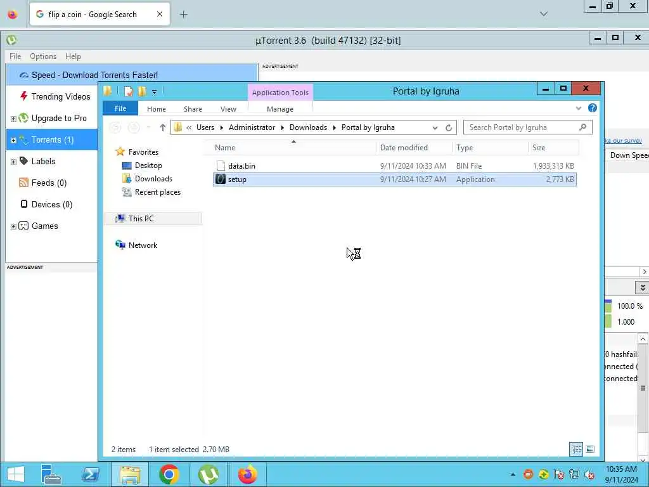Close the flip a coin tab
649x487 pixels.
coord(160,15)
